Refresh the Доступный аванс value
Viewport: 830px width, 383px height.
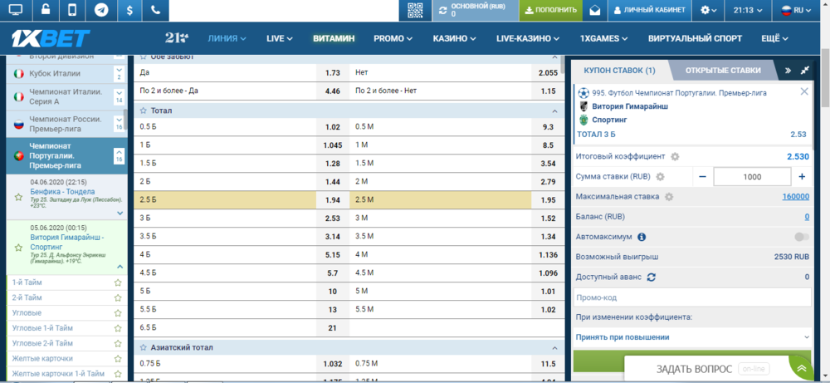652,277
